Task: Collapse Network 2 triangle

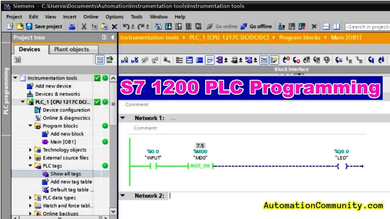Action: [122, 195]
